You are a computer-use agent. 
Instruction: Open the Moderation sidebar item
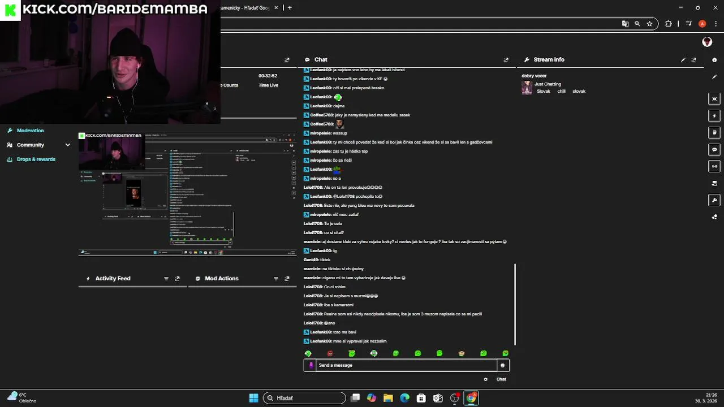click(25, 131)
